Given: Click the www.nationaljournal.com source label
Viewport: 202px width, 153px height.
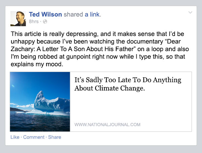Looking at the screenshot, I should (107, 124).
